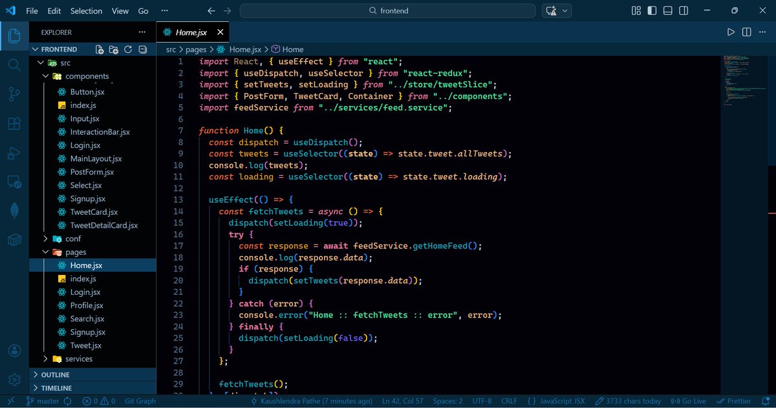Open the Copilot chat dropdown arrow
Viewport: 776px width, 408px height.
coord(565,11)
